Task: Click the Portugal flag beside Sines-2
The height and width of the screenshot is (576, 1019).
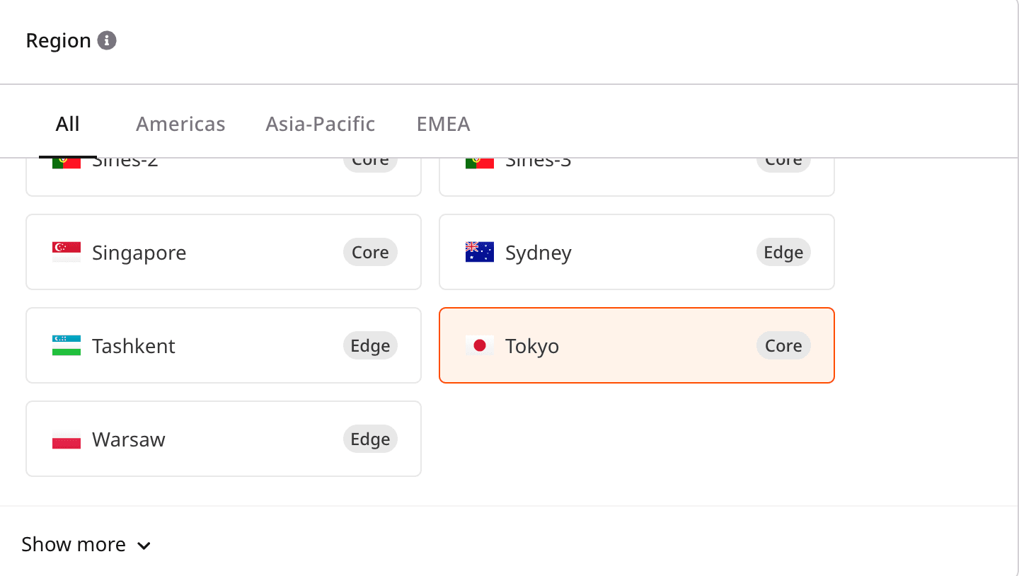Action: 67,163
